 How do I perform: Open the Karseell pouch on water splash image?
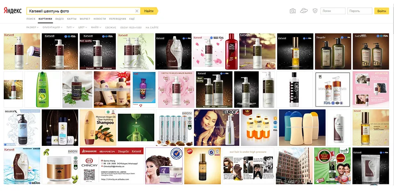(22, 166)
